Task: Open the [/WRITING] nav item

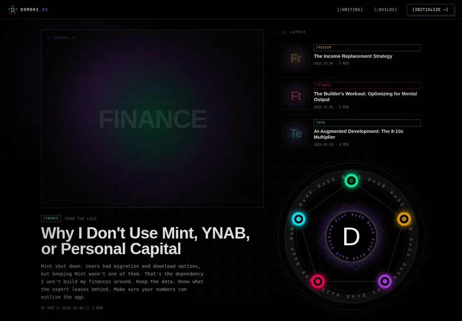Action: pos(350,10)
